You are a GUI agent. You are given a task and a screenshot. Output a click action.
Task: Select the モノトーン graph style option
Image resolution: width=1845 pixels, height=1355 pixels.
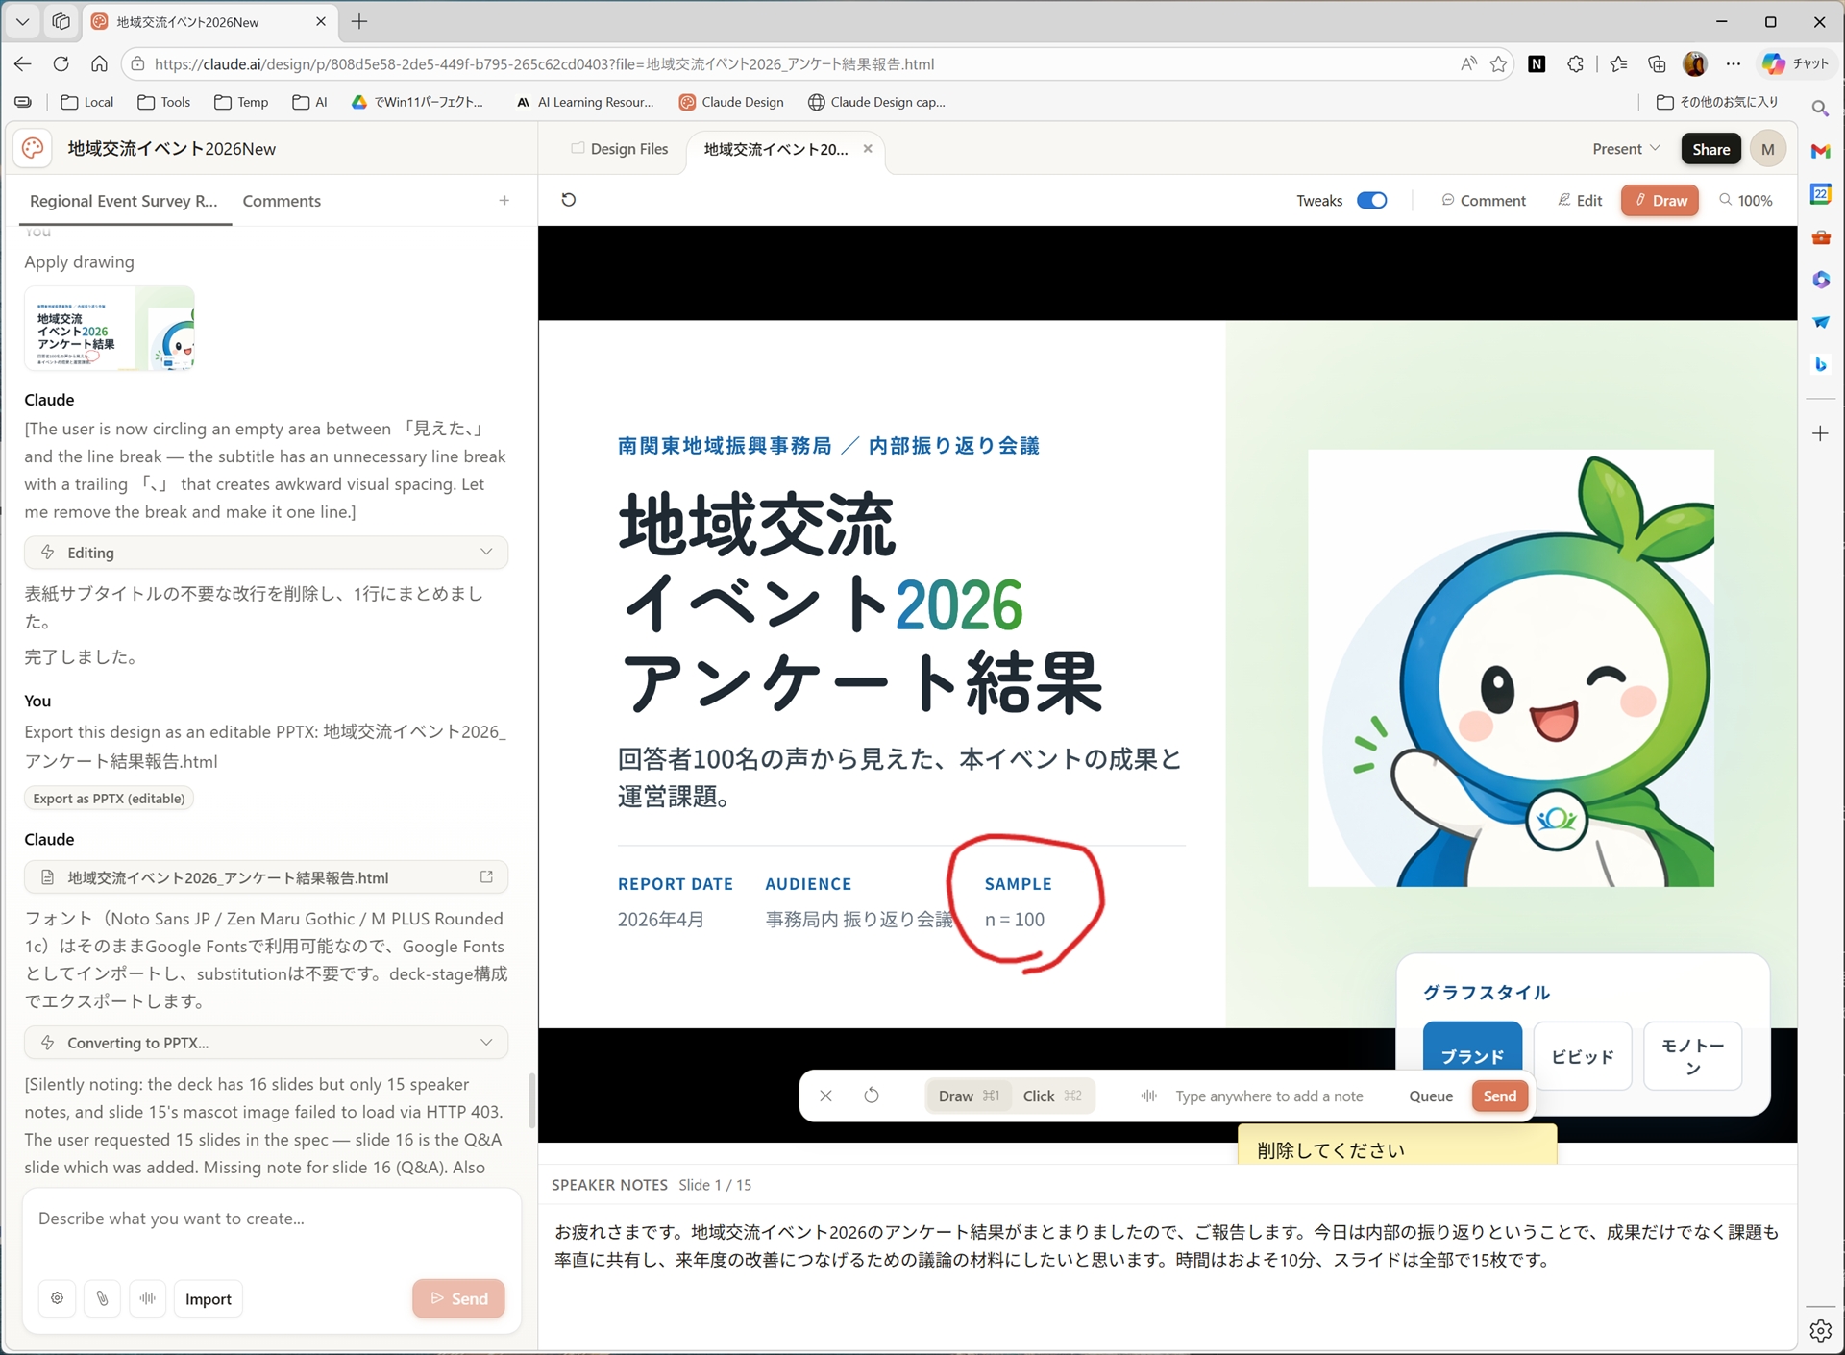(x=1692, y=1056)
